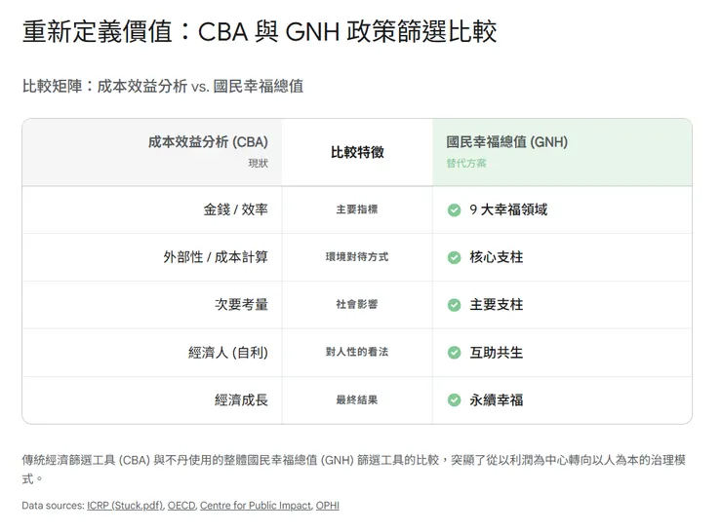Screen dimensions: 722x532
Task: Click the 經濟成長 cell
Action: pos(241,399)
